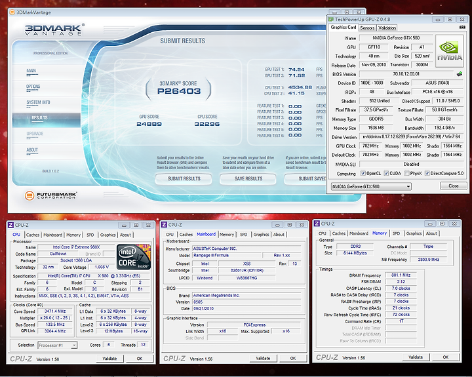Click Validate in the first CPU-Z window
The width and height of the screenshot is (472, 377).
tap(109, 359)
